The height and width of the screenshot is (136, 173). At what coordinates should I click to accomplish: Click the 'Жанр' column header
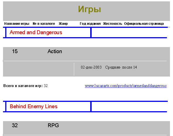(63, 24)
